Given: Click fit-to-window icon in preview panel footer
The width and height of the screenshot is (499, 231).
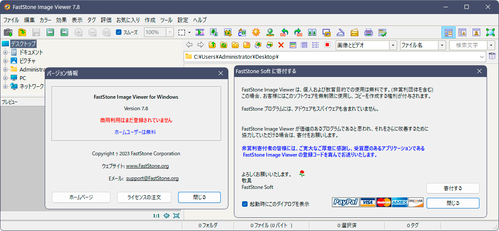Looking at the screenshot, I should click(x=167, y=216).
